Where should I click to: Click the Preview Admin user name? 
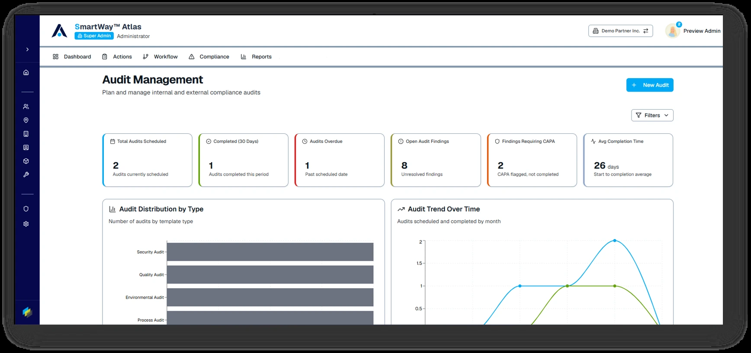[702, 31]
